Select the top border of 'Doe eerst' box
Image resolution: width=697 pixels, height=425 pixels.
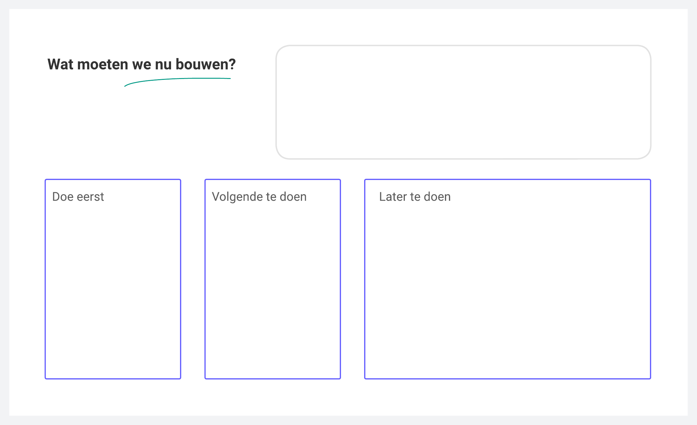(x=113, y=180)
